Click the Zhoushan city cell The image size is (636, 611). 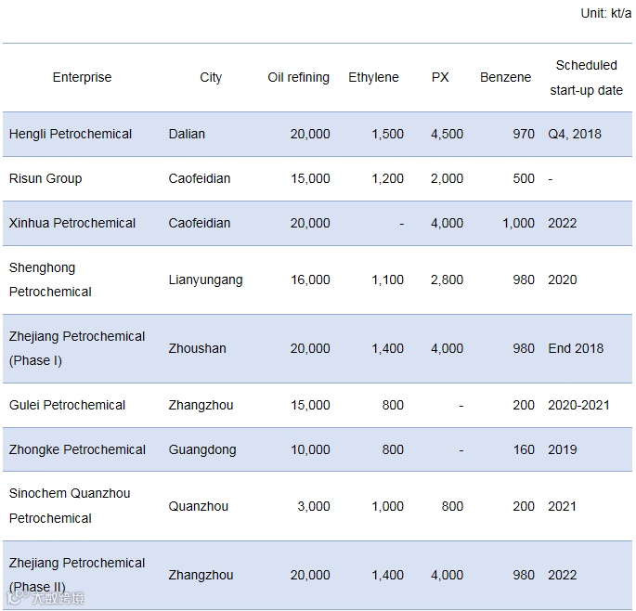tap(197, 348)
